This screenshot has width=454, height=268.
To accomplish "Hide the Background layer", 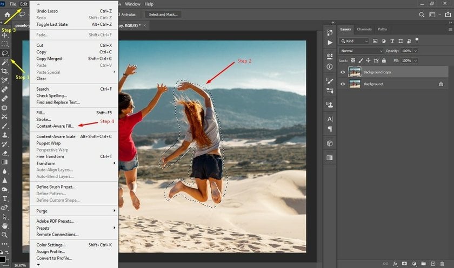I will coord(343,84).
